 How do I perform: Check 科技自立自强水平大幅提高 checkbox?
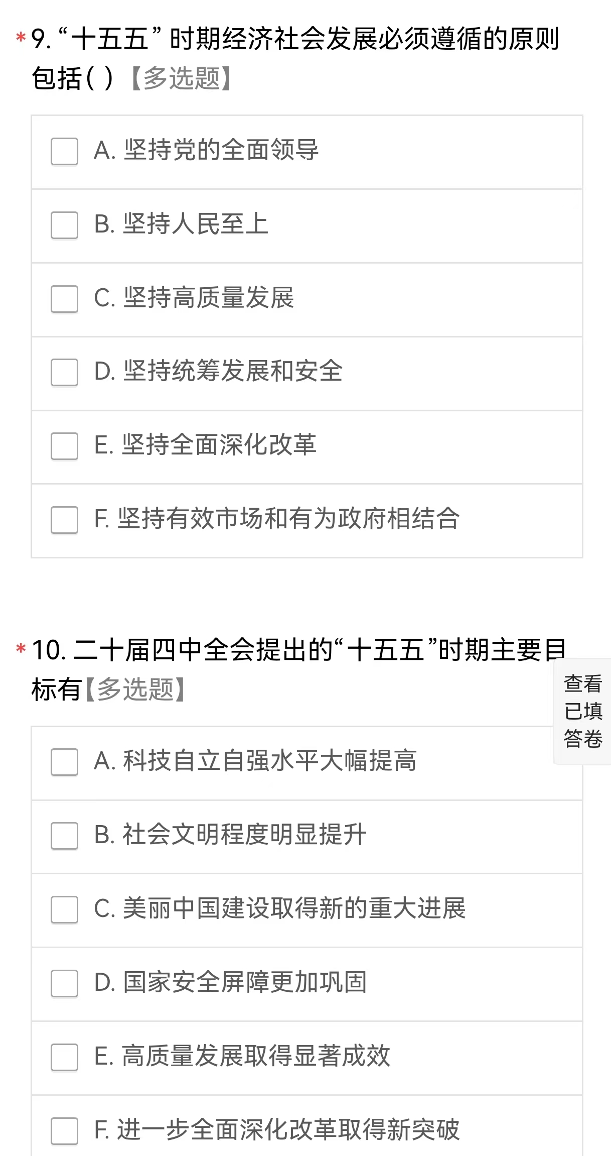coord(64,762)
